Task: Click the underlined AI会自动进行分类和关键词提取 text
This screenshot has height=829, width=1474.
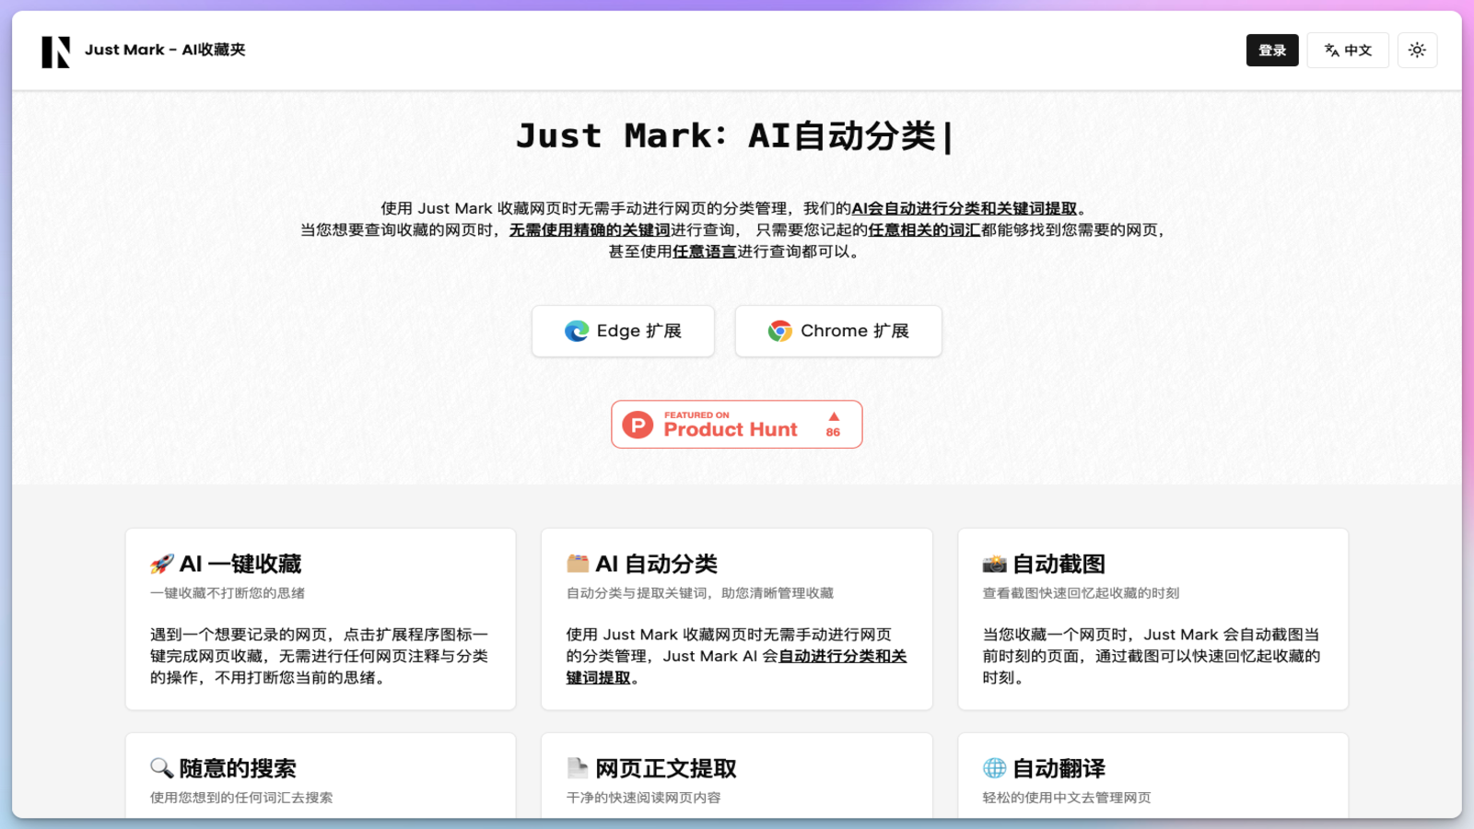Action: pos(964,208)
